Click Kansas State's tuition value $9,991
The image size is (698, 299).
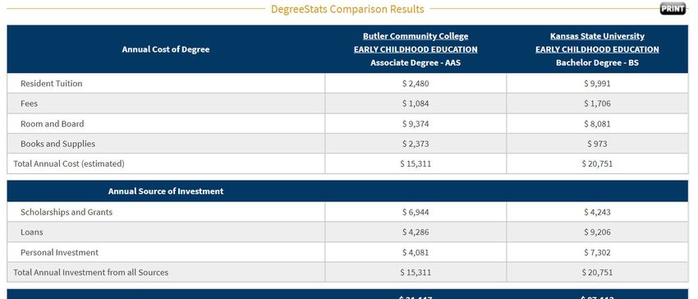point(597,83)
